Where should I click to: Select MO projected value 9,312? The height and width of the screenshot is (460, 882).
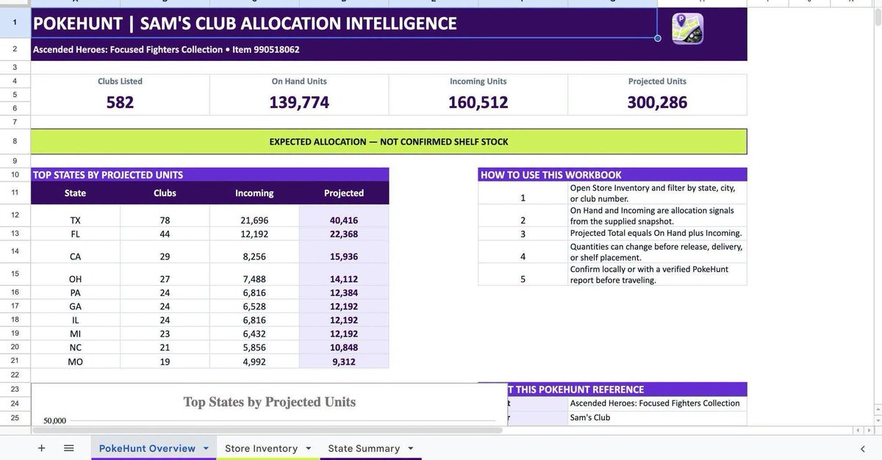click(x=344, y=361)
